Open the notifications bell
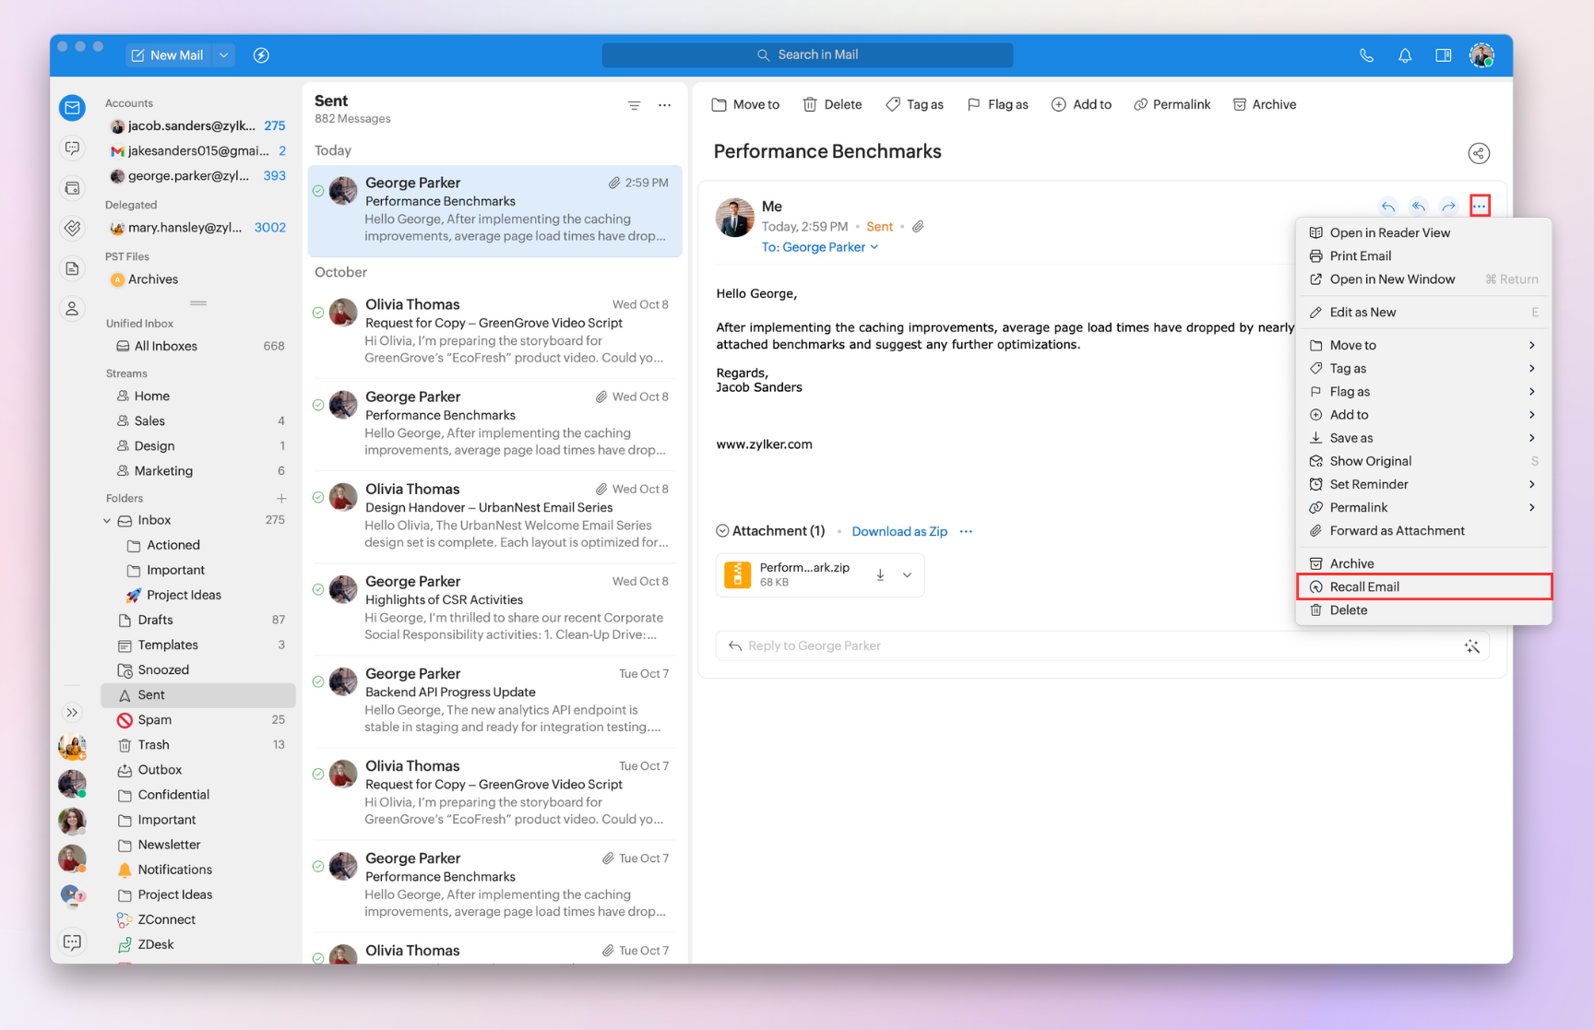Screen dimensions: 1594x1030 (1405, 55)
